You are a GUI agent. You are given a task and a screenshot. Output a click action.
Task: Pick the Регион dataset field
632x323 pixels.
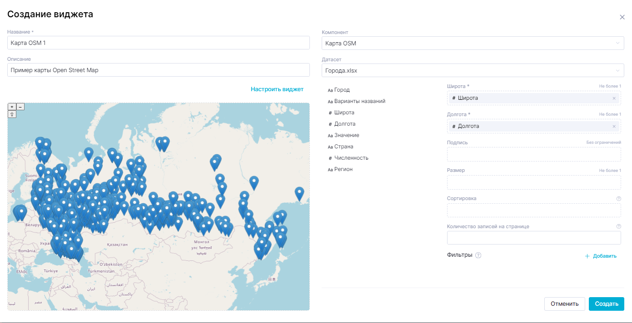coord(343,169)
